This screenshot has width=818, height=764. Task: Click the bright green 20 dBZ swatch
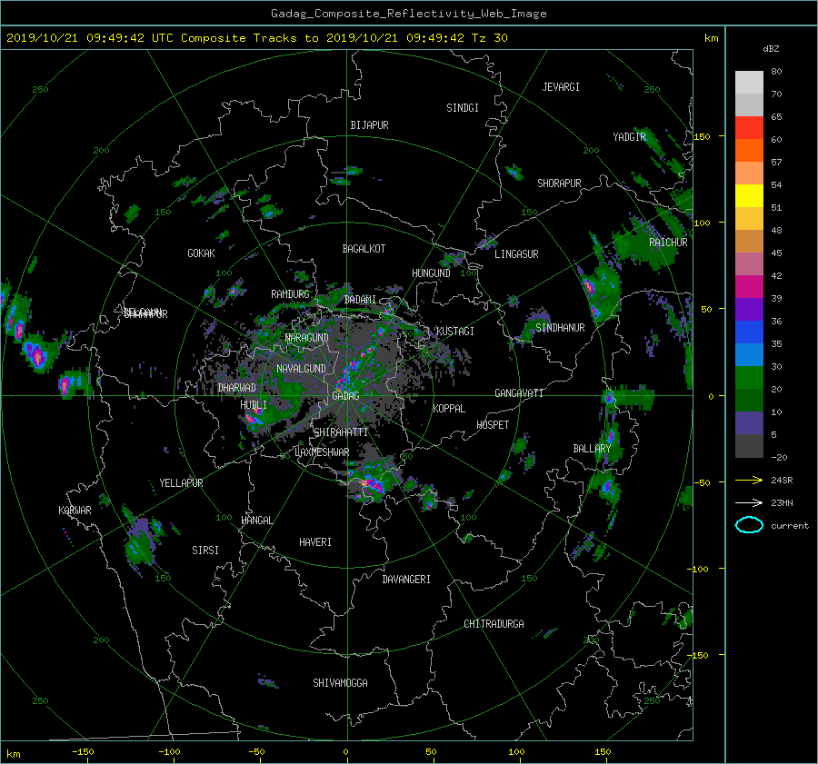point(749,378)
